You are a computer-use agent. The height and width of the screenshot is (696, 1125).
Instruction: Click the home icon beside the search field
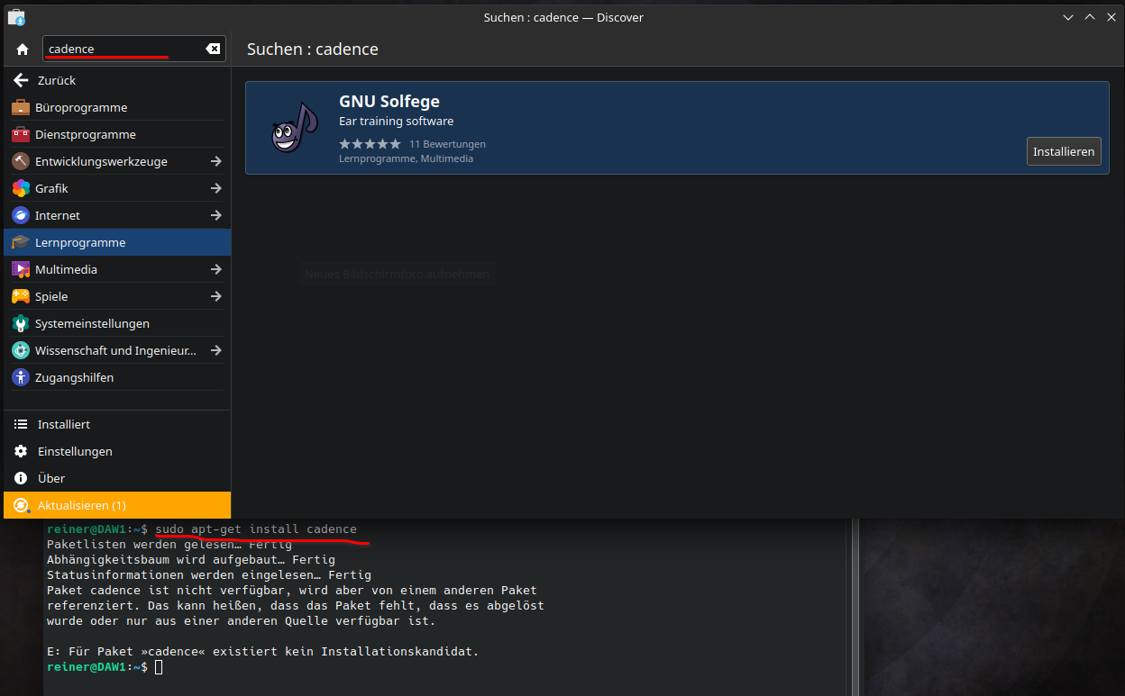pyautogui.click(x=23, y=50)
